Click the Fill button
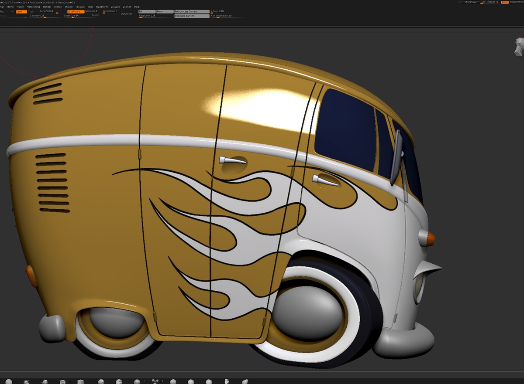The width and height of the screenshot is (524, 384). pyautogui.click(x=147, y=11)
